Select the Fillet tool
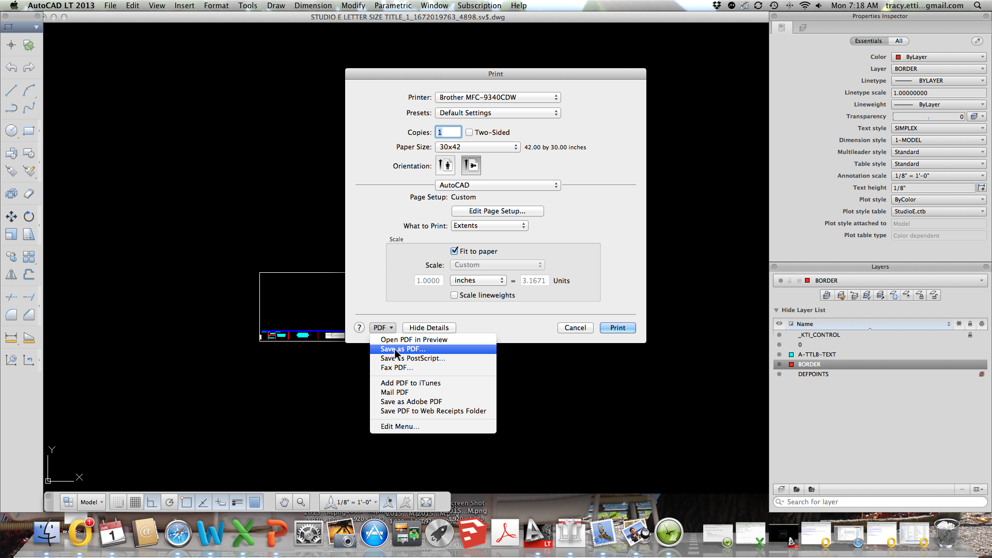The width and height of the screenshot is (992, 558). (11, 315)
